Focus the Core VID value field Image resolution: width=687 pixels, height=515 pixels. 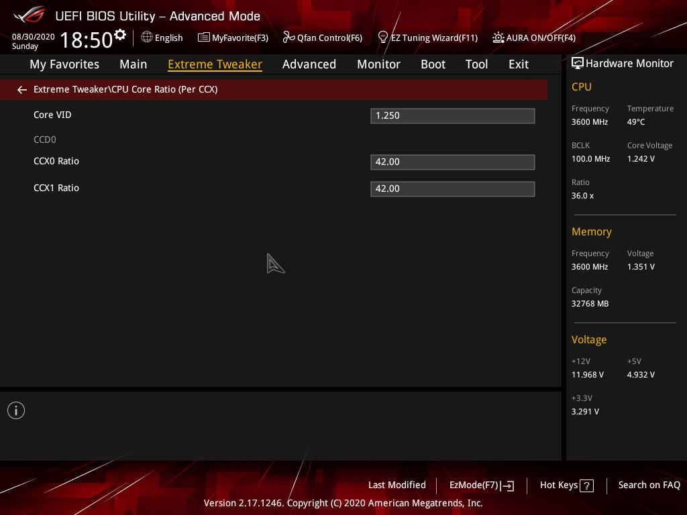pyautogui.click(x=453, y=116)
